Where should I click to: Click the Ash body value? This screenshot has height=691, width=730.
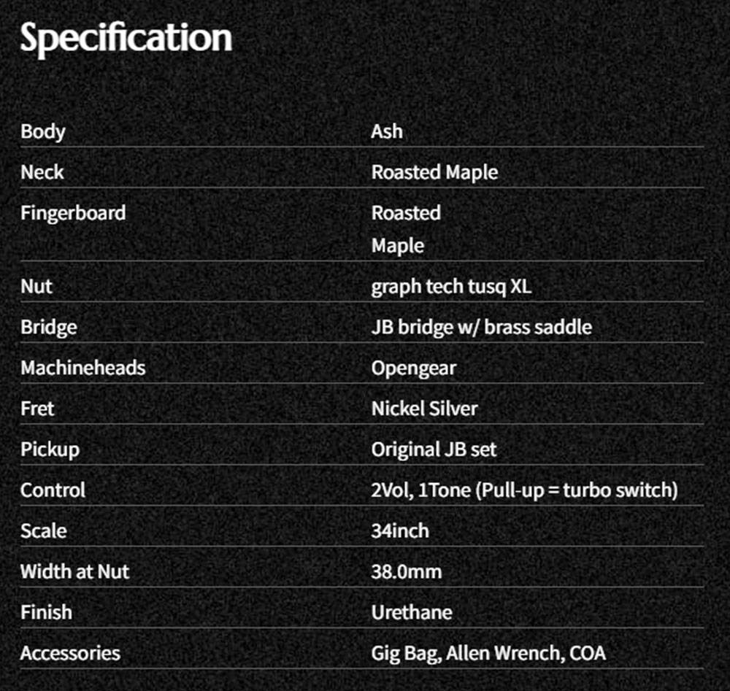pyautogui.click(x=386, y=131)
